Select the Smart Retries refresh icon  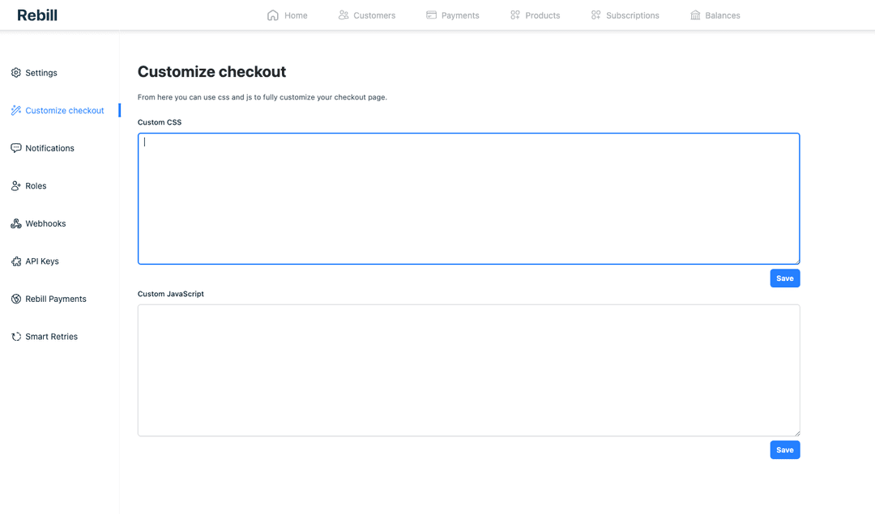coord(15,336)
